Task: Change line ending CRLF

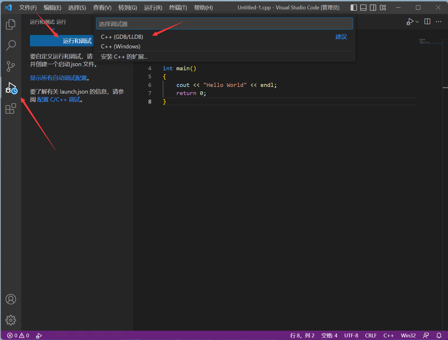Action: click(x=371, y=336)
